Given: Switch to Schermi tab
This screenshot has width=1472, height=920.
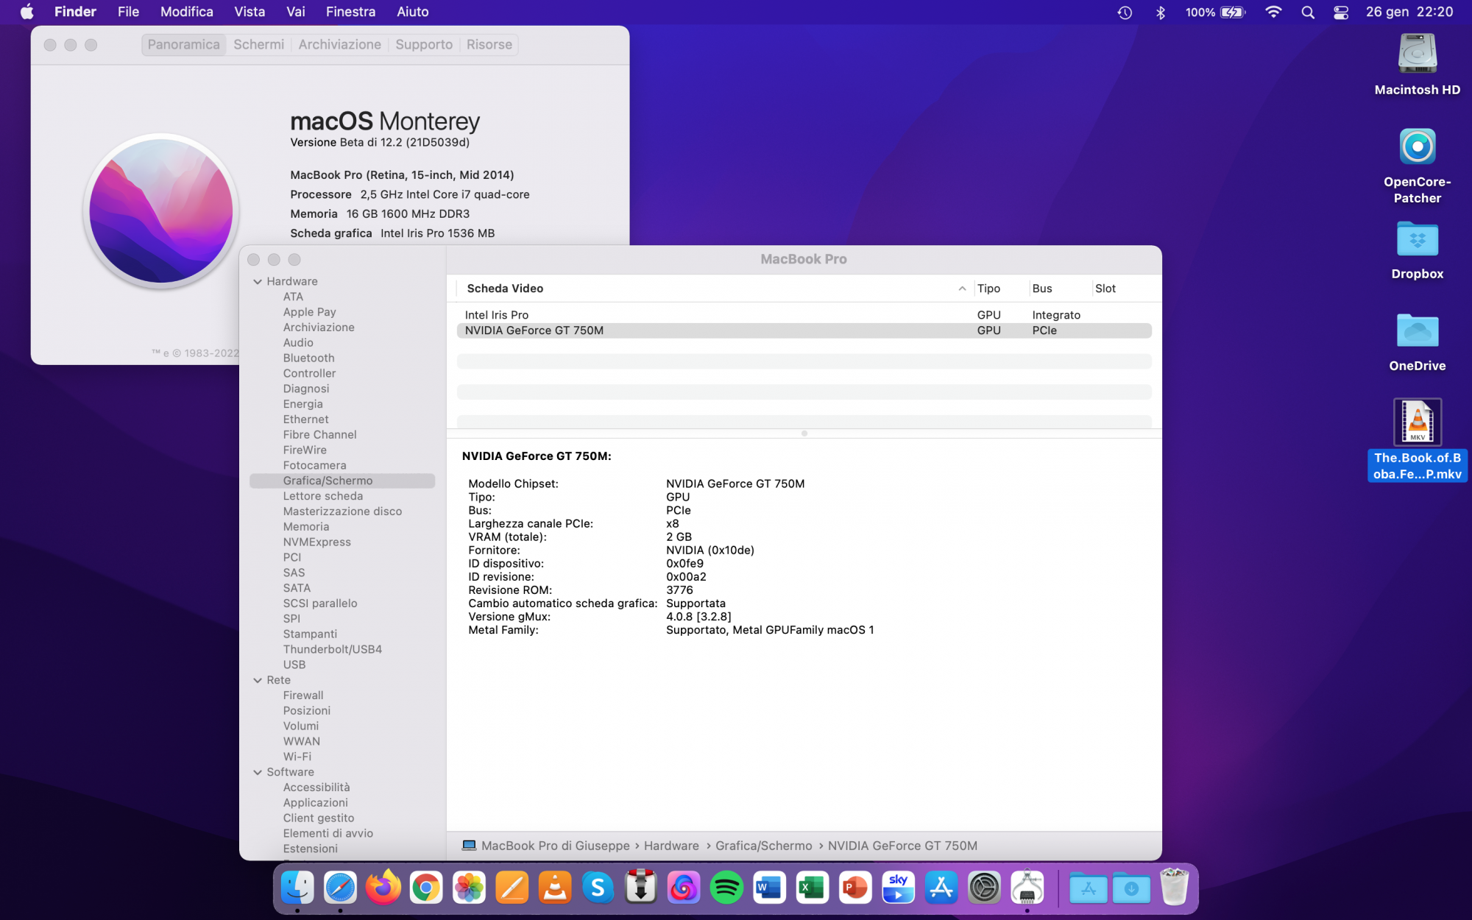Looking at the screenshot, I should click(258, 45).
